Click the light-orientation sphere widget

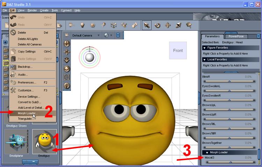(90, 57)
